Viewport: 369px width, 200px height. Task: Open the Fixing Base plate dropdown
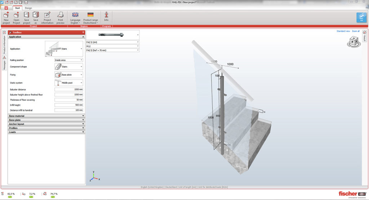tap(68, 75)
